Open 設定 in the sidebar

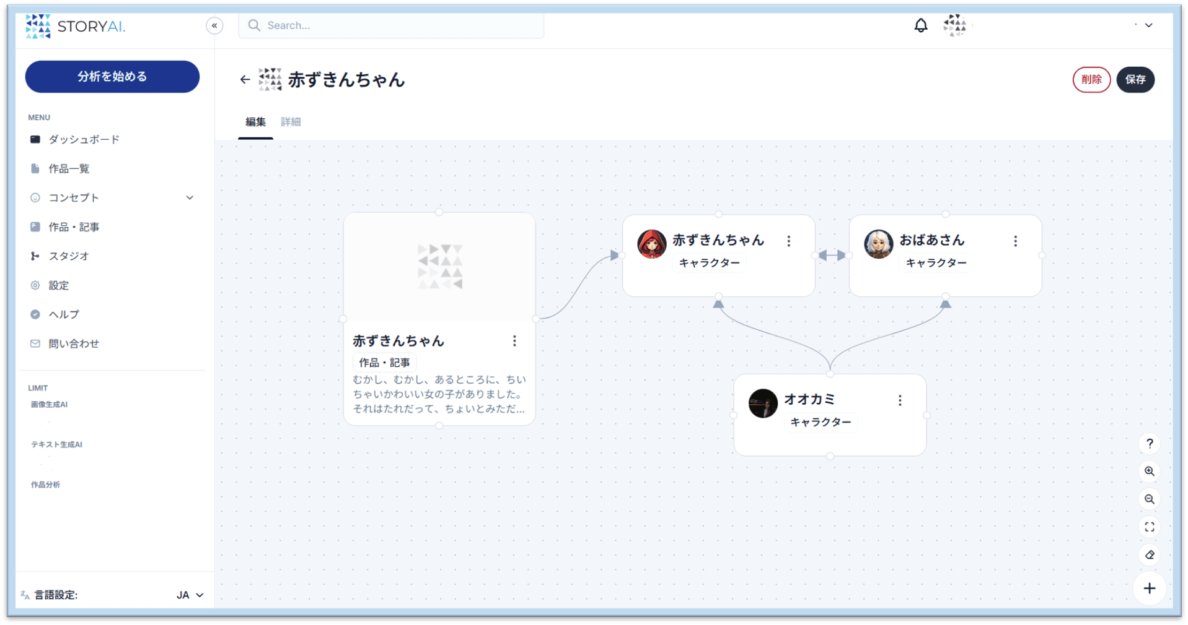click(59, 285)
